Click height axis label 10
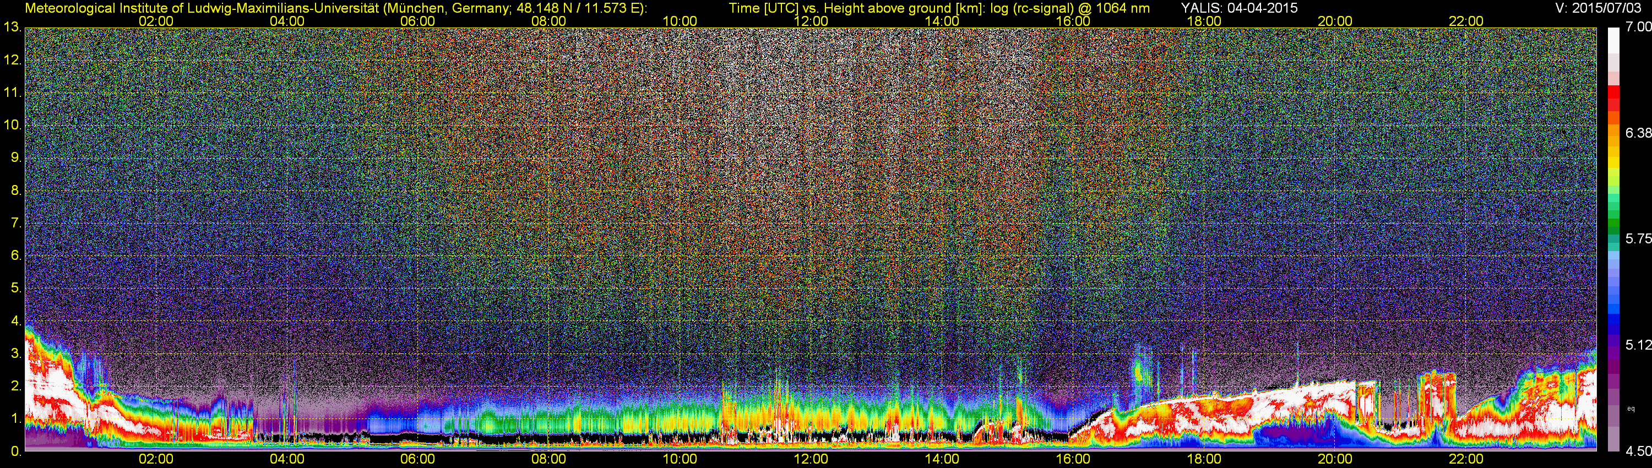Image resolution: width=1652 pixels, height=468 pixels. point(12,125)
